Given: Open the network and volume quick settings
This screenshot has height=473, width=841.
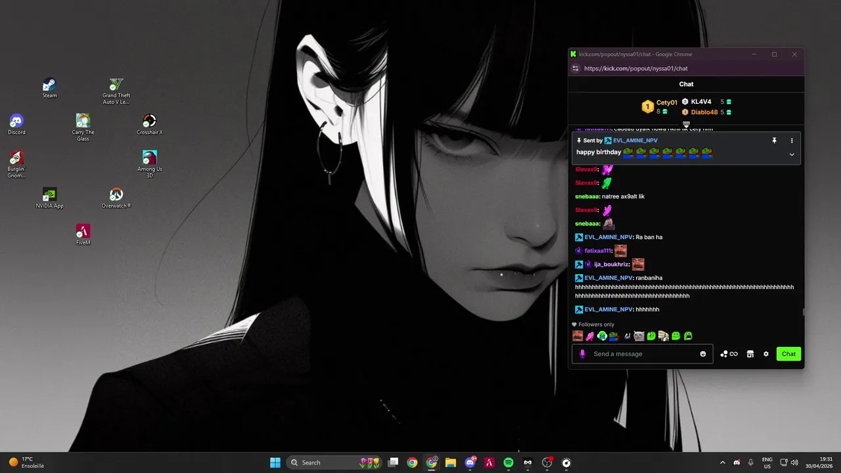Looking at the screenshot, I should pyautogui.click(x=788, y=462).
